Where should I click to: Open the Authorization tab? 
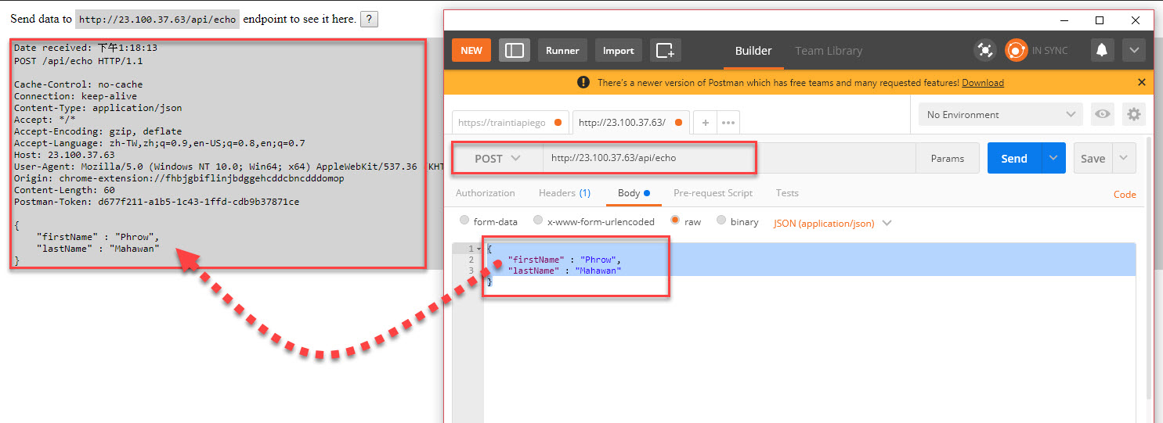[485, 193]
